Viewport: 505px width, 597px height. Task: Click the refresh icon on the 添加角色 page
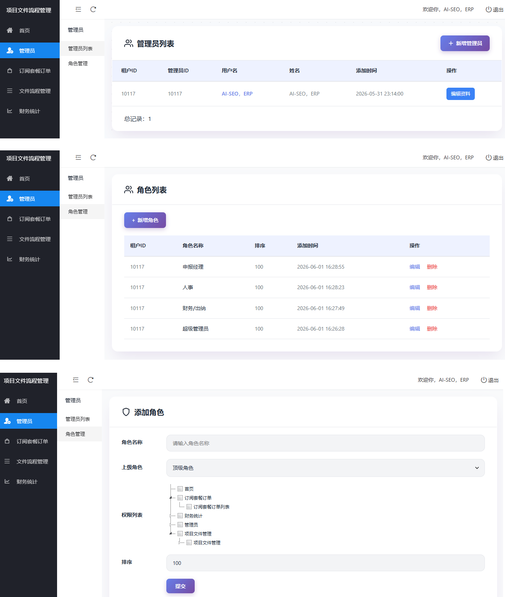(x=91, y=380)
